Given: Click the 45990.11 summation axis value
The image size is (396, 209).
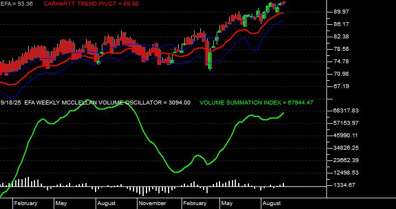Looking at the screenshot, I should [x=346, y=136].
